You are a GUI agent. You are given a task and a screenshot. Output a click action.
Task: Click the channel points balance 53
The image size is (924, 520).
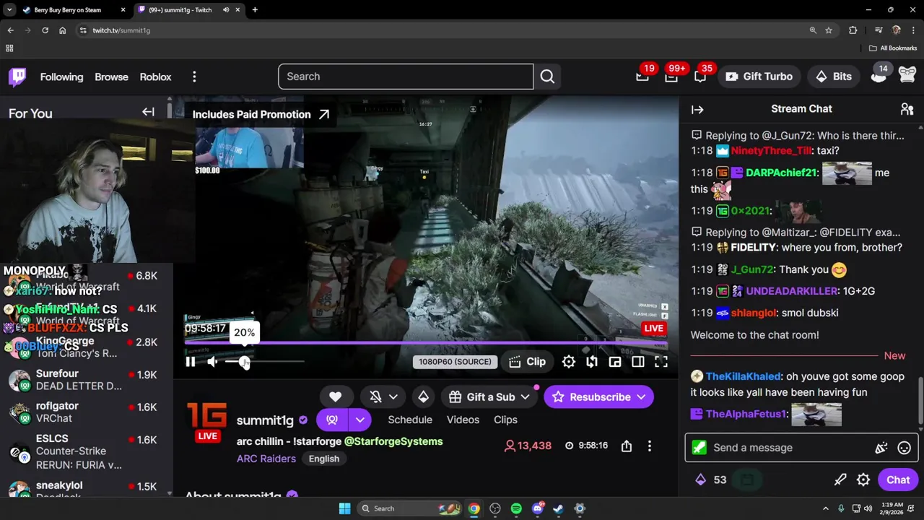point(712,480)
